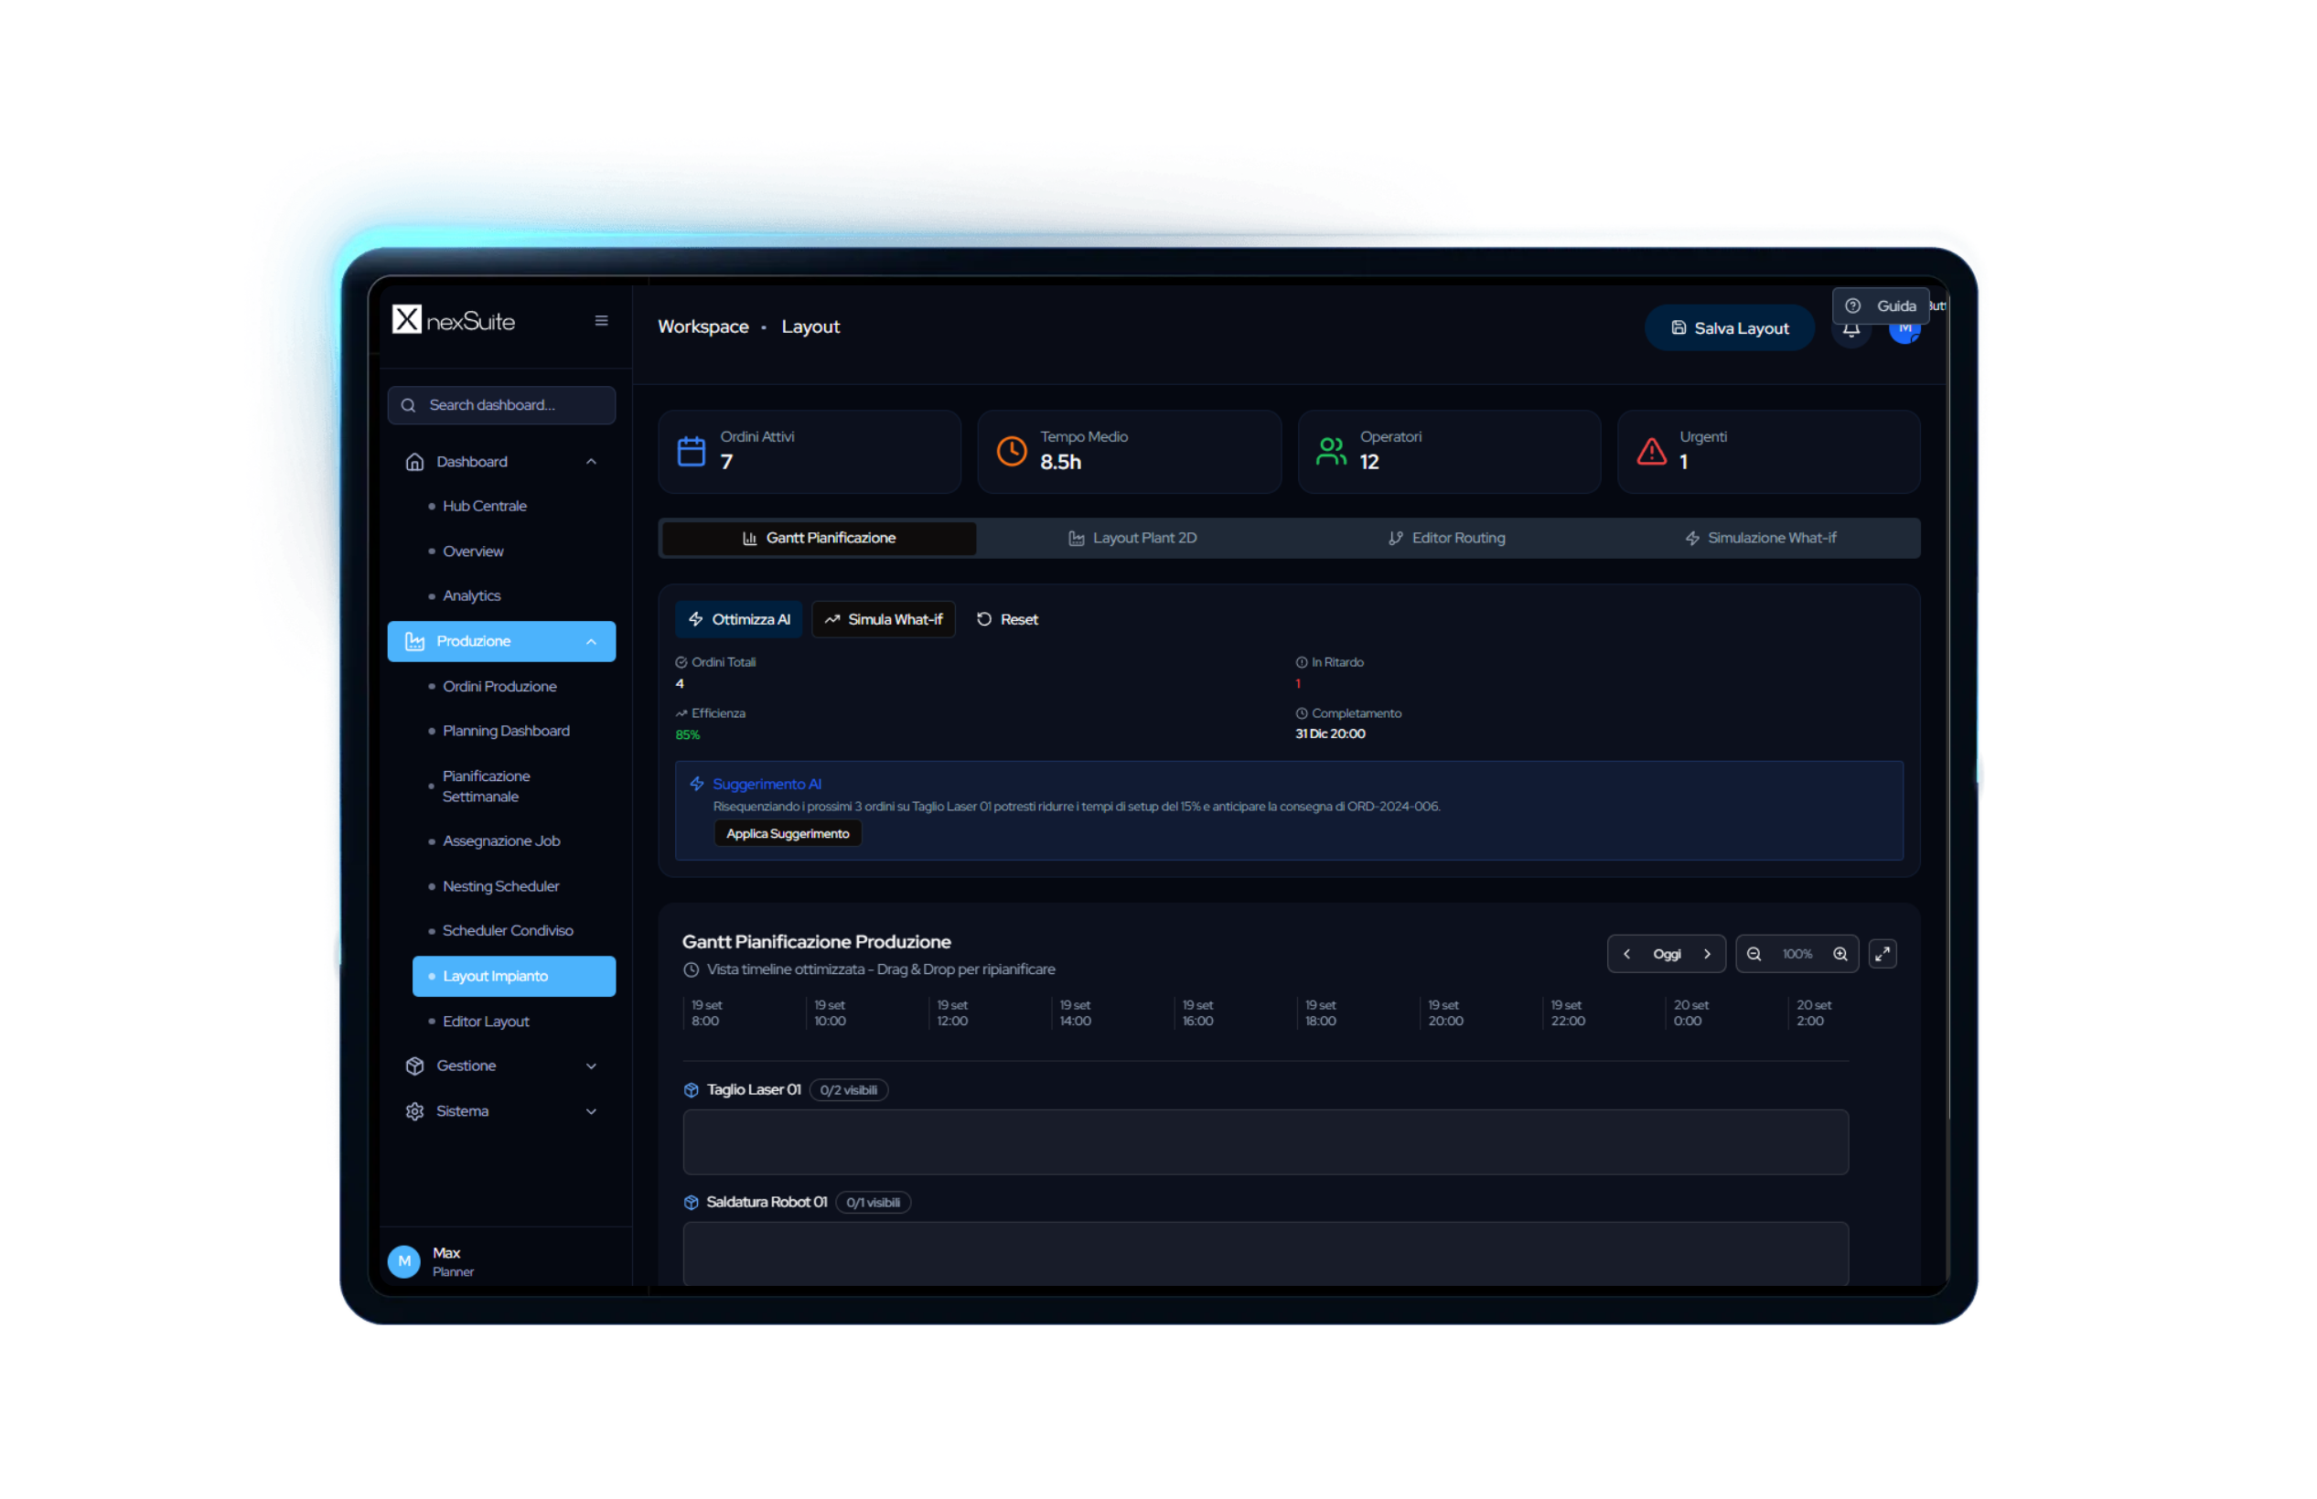The height and width of the screenshot is (1499, 2317).
Task: Click the Ottimizza AI button
Action: (x=739, y=620)
